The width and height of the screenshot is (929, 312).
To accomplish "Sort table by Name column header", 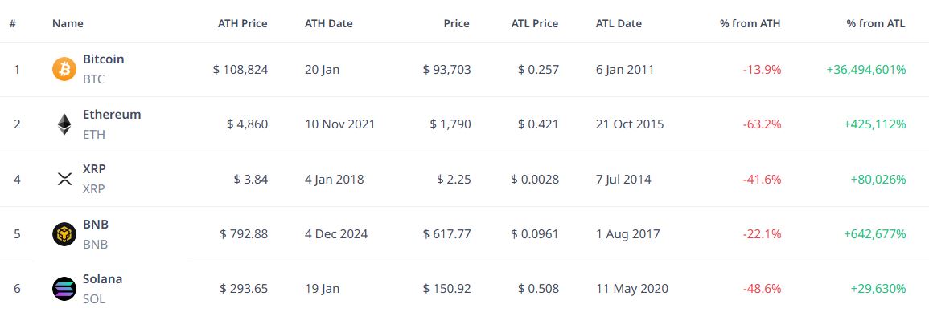I will 68,23.
